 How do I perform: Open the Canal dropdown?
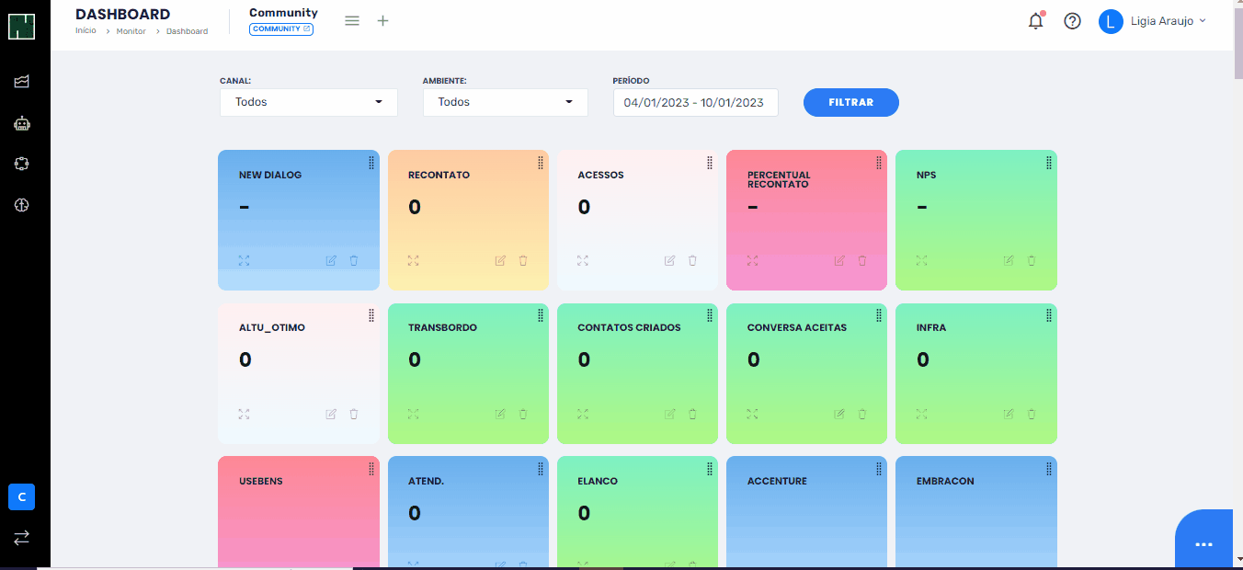308,102
